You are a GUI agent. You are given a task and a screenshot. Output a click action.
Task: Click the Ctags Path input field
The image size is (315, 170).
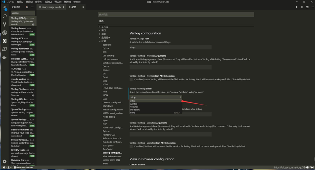pos(170,47)
